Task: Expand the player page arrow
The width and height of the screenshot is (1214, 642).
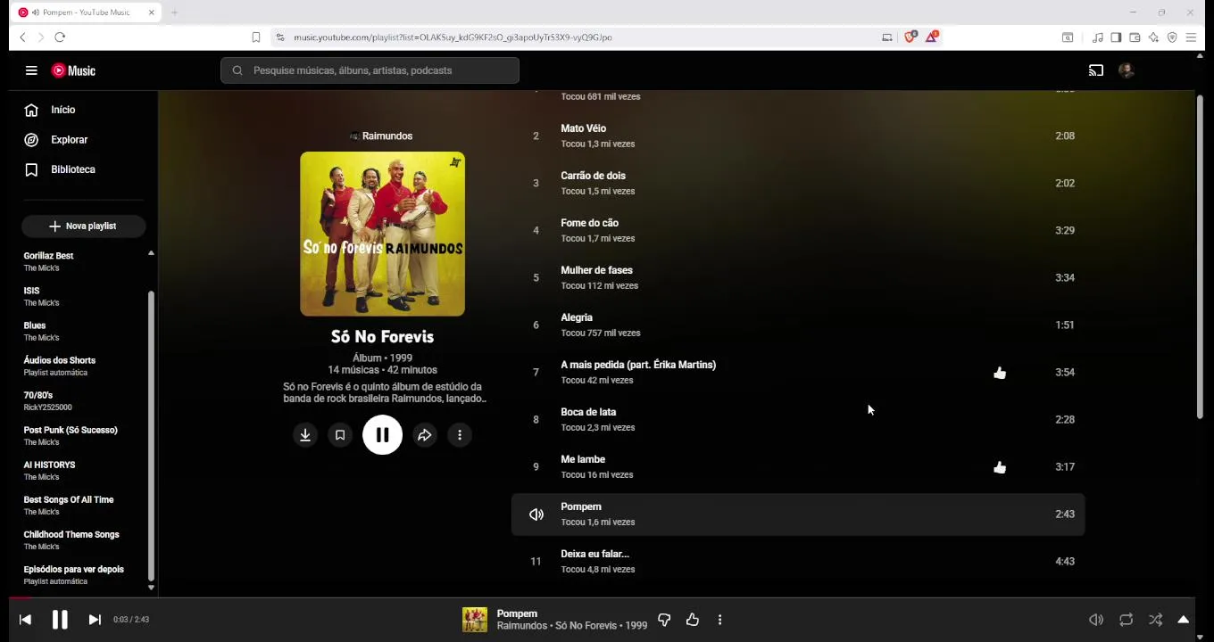Action: pyautogui.click(x=1184, y=620)
